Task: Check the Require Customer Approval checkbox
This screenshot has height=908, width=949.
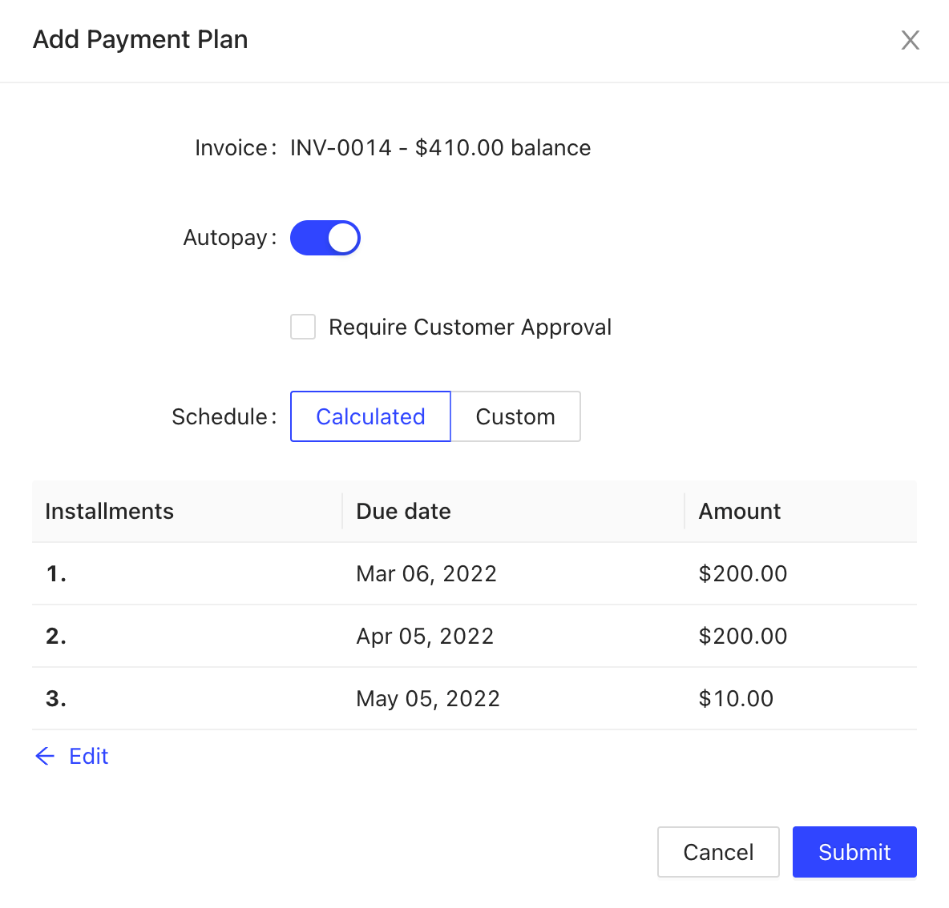Action: coord(303,327)
